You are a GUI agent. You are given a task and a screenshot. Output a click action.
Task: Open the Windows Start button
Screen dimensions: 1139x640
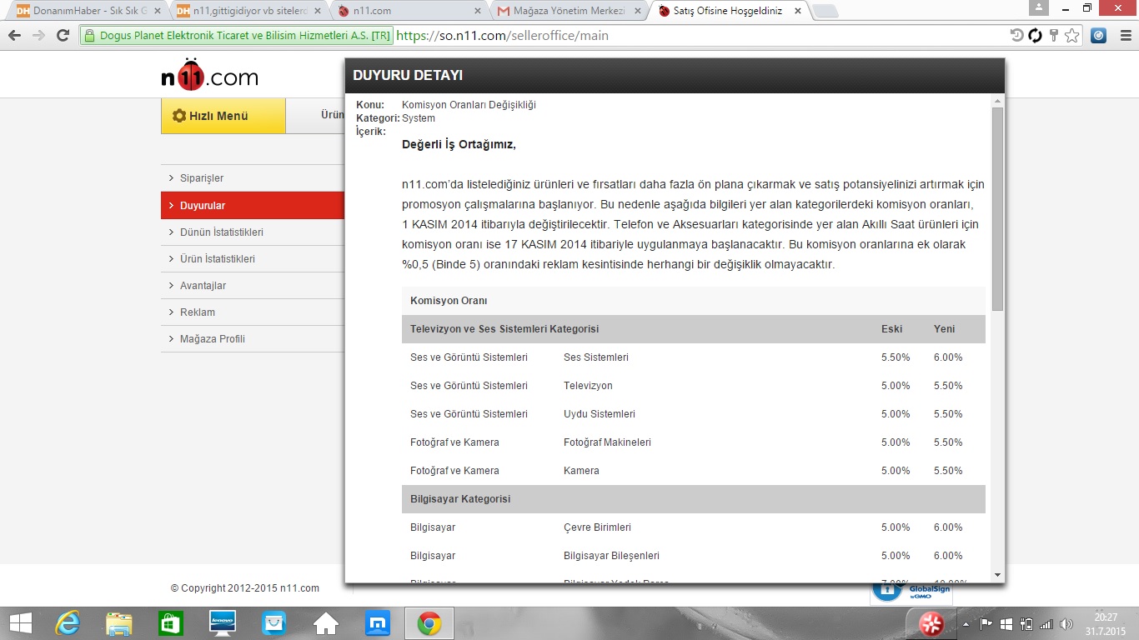(20, 622)
